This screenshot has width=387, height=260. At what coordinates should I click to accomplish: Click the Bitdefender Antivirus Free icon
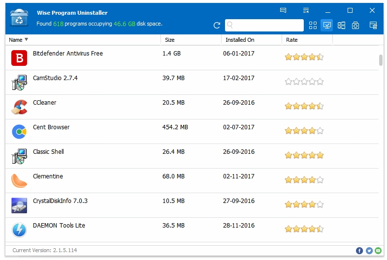19,58
